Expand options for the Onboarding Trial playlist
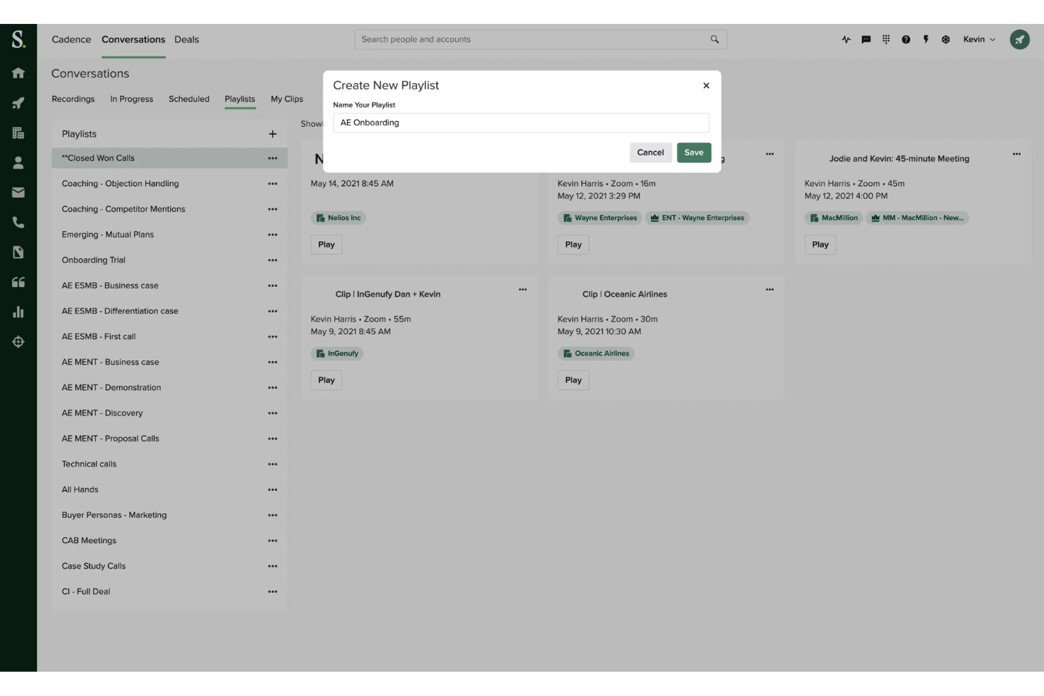Image resolution: width=1044 pixels, height=696 pixels. 273,260
